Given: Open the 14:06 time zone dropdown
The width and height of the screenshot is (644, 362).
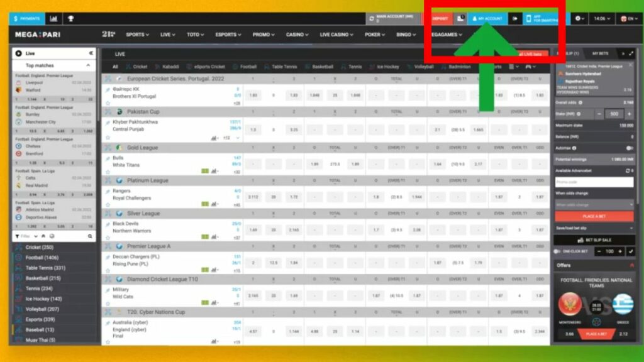Looking at the screenshot, I should point(602,18).
